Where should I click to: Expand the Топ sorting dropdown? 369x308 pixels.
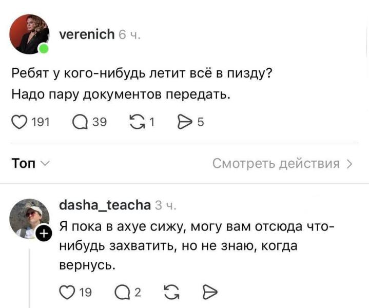[x=30, y=164]
